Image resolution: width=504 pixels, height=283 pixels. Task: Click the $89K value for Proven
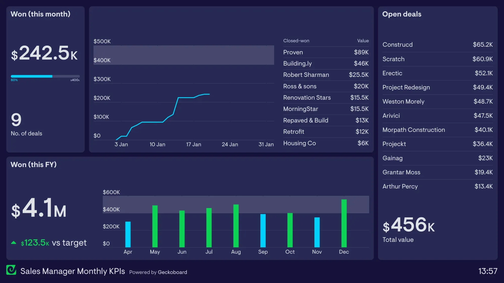361,52
